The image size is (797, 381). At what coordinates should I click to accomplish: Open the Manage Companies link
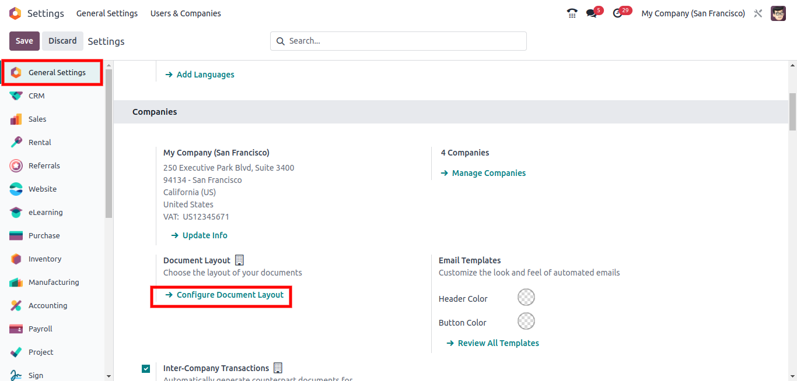coord(483,173)
